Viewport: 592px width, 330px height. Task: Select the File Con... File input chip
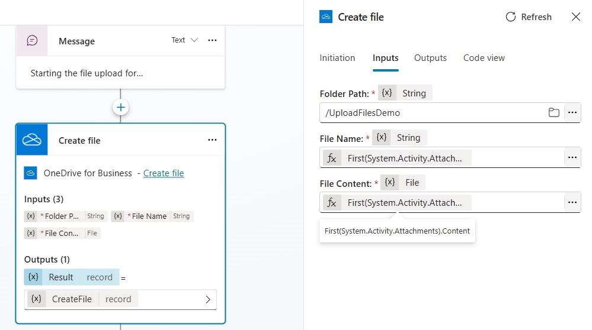(62, 233)
